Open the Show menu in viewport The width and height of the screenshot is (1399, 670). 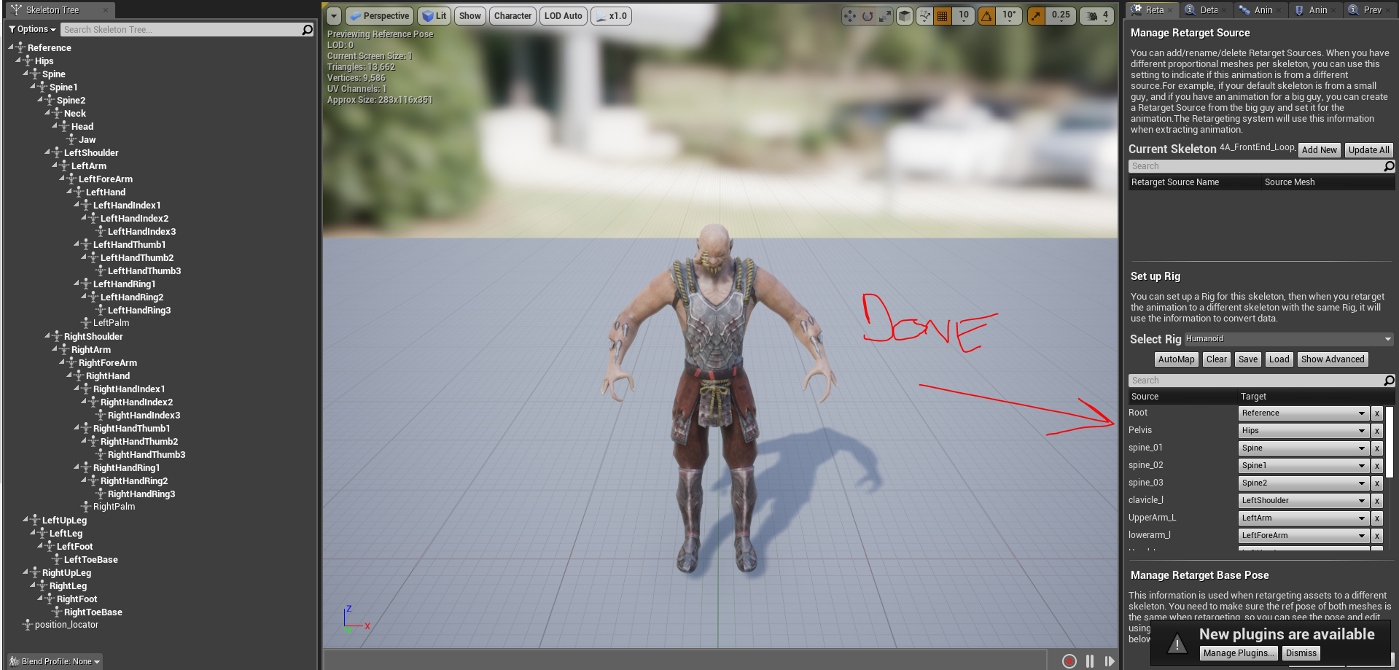[x=470, y=16]
